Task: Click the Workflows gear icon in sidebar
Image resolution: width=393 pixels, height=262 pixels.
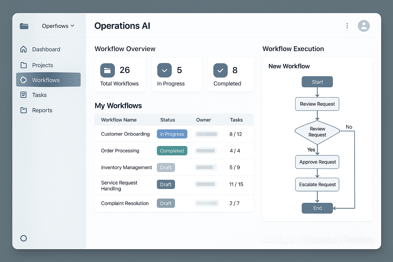Action: click(24, 80)
